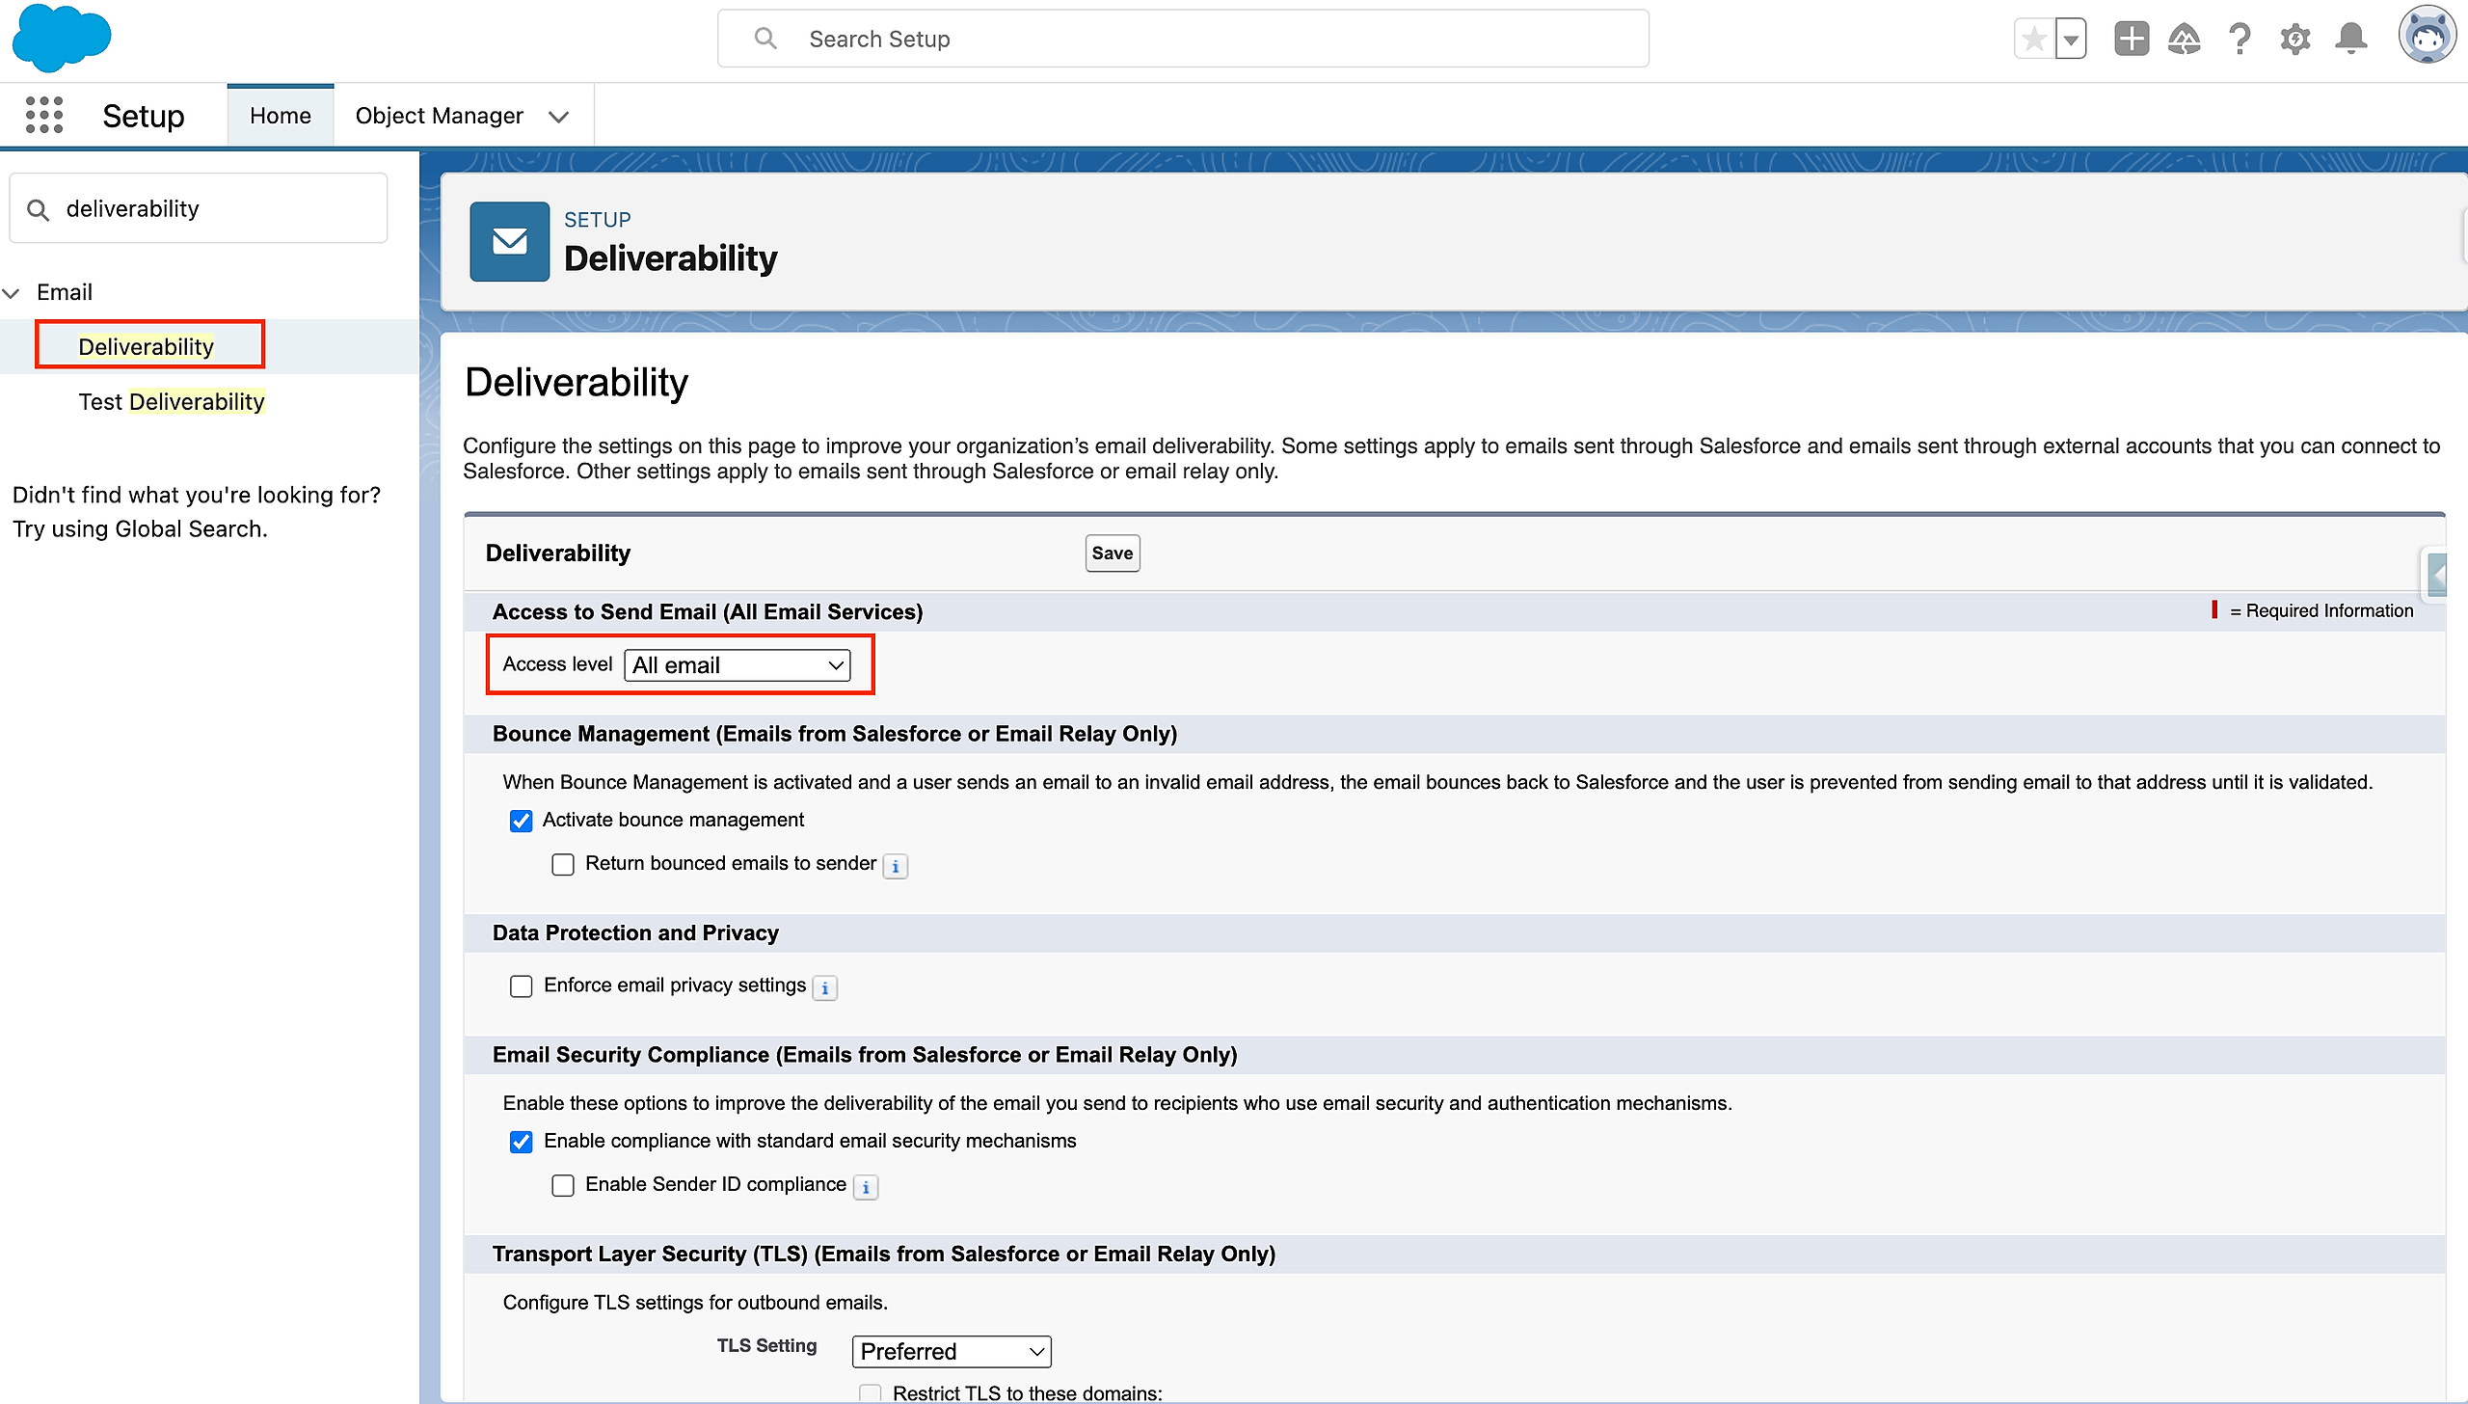Switch to the Object Manager tab
Image resolution: width=2468 pixels, height=1404 pixels.
click(x=440, y=116)
